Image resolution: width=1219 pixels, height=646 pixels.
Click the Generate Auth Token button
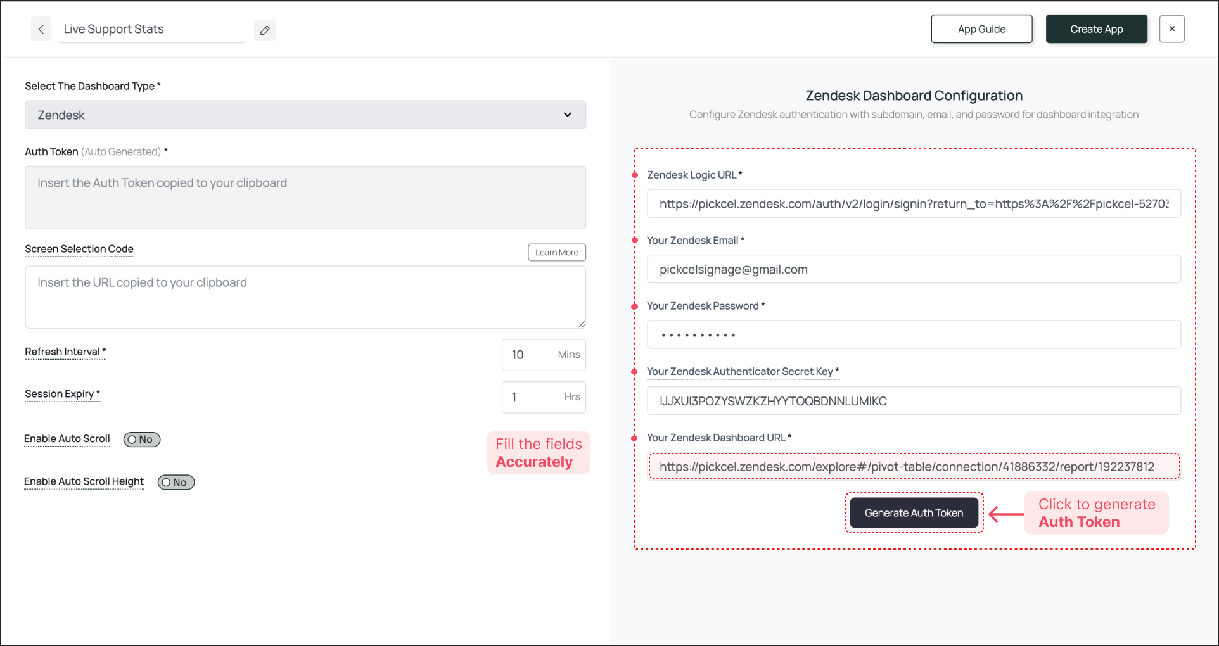pyautogui.click(x=914, y=513)
